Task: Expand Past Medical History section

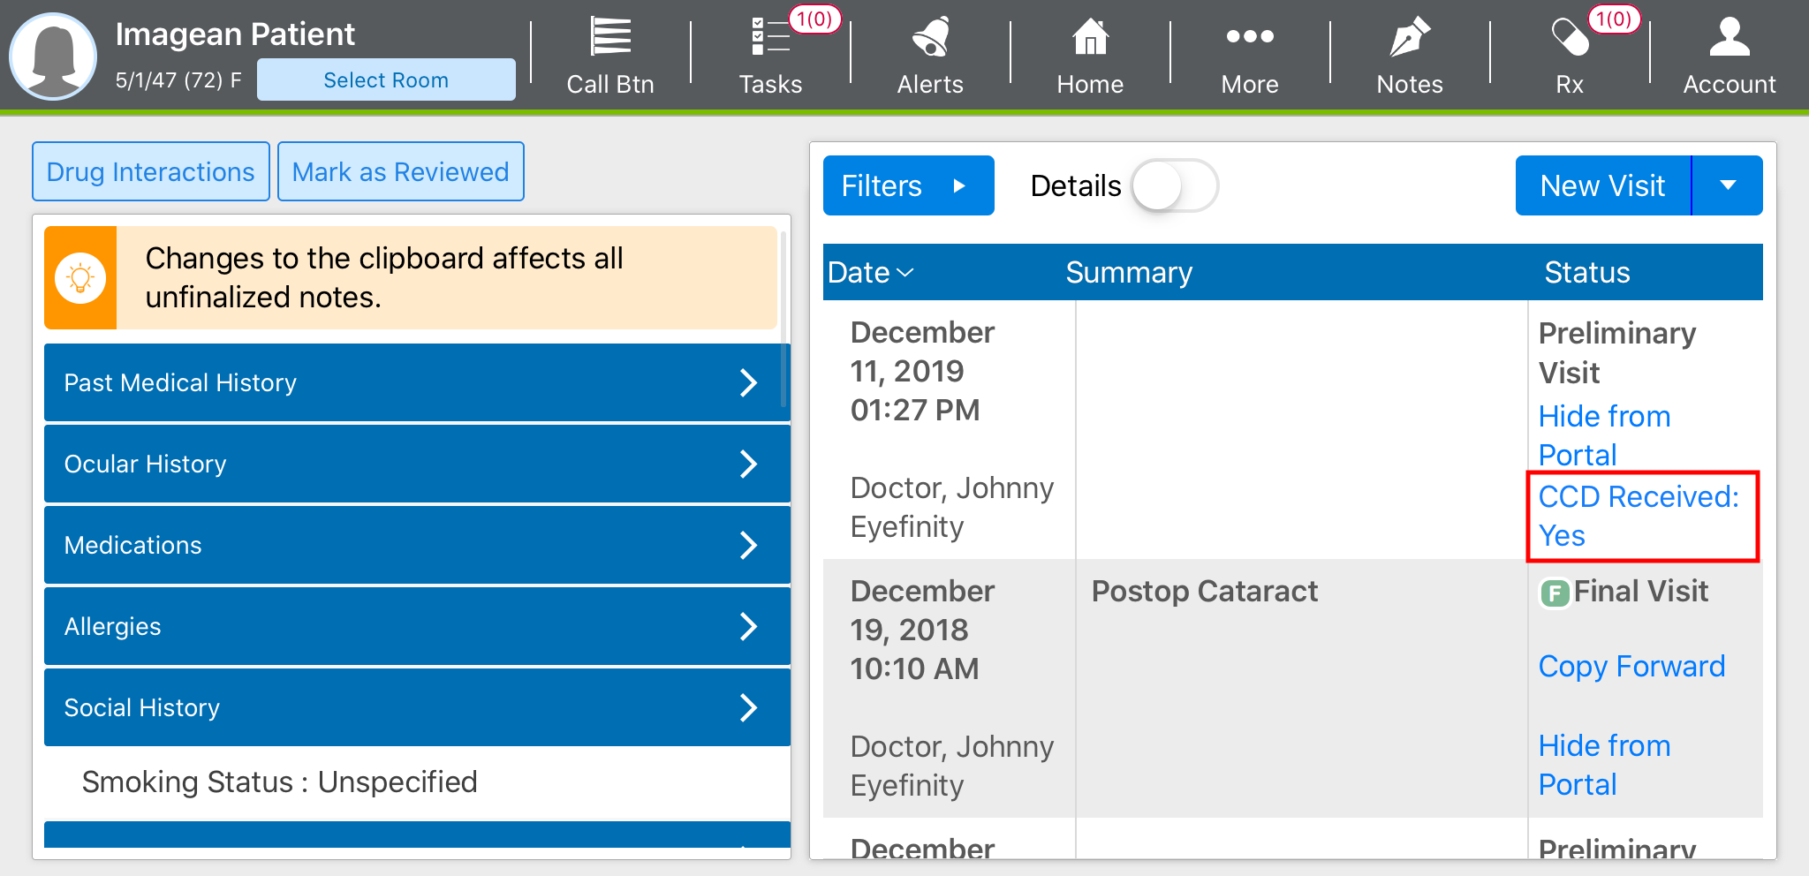Action: point(416,382)
